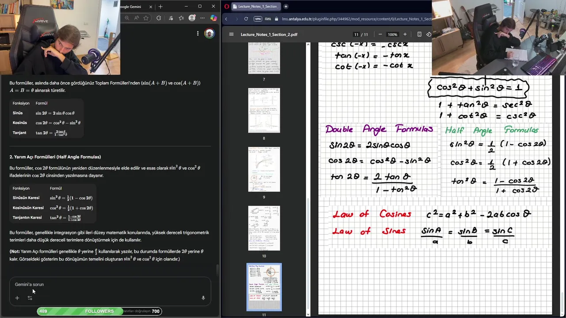The height and width of the screenshot is (318, 566).
Task: Click the site lock icon in Opera
Action: (277, 19)
